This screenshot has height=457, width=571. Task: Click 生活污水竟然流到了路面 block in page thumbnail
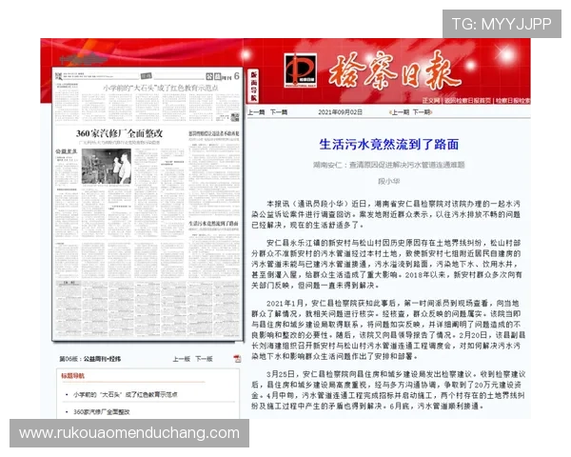[214, 224]
